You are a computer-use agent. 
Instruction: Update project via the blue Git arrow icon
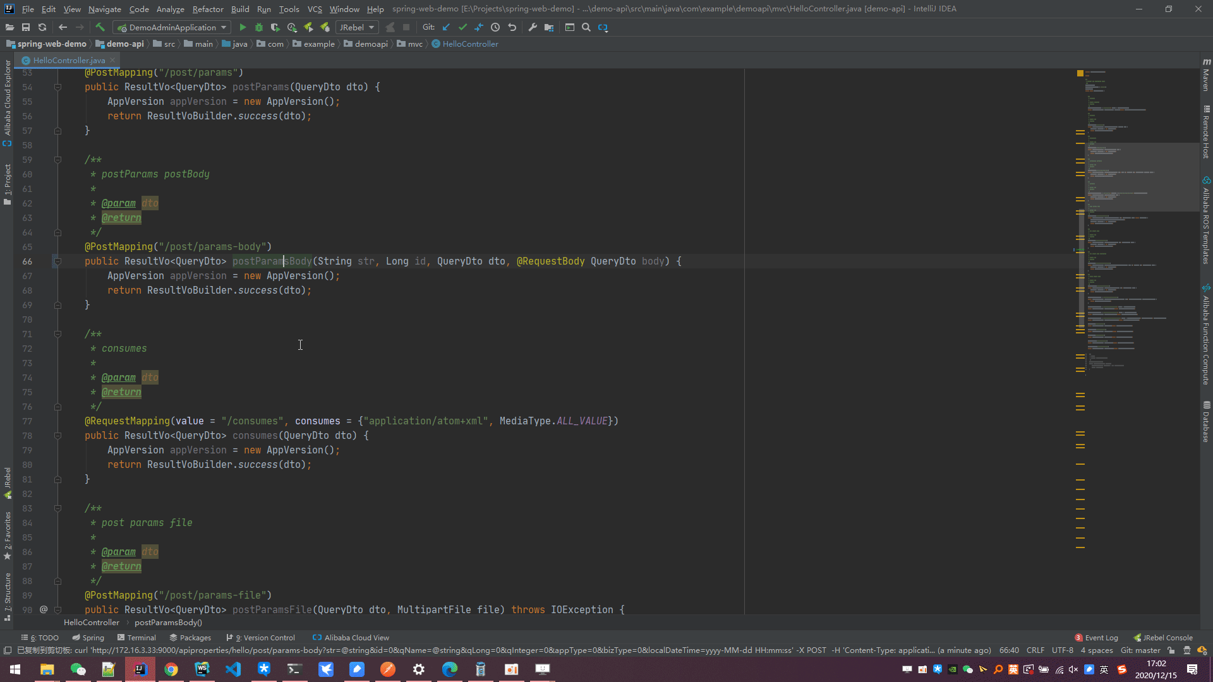446,27
